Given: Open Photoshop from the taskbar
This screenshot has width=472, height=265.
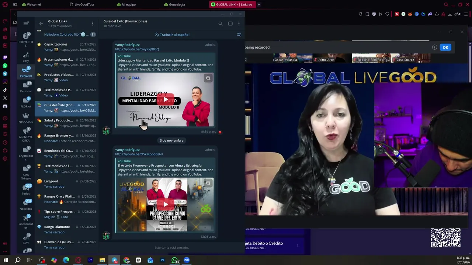Looking at the screenshot, I should (x=162, y=260).
